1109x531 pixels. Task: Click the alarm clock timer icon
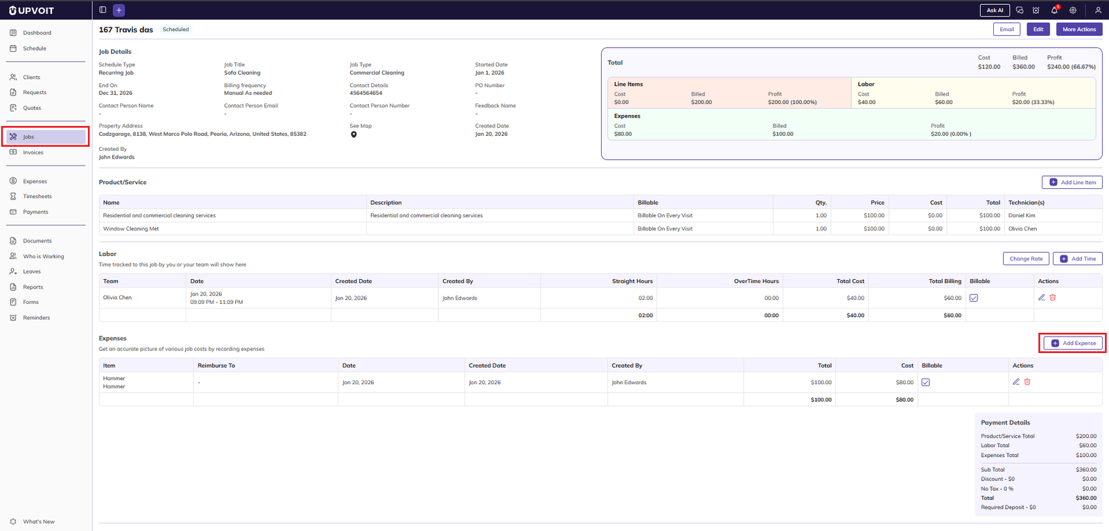tap(1036, 10)
